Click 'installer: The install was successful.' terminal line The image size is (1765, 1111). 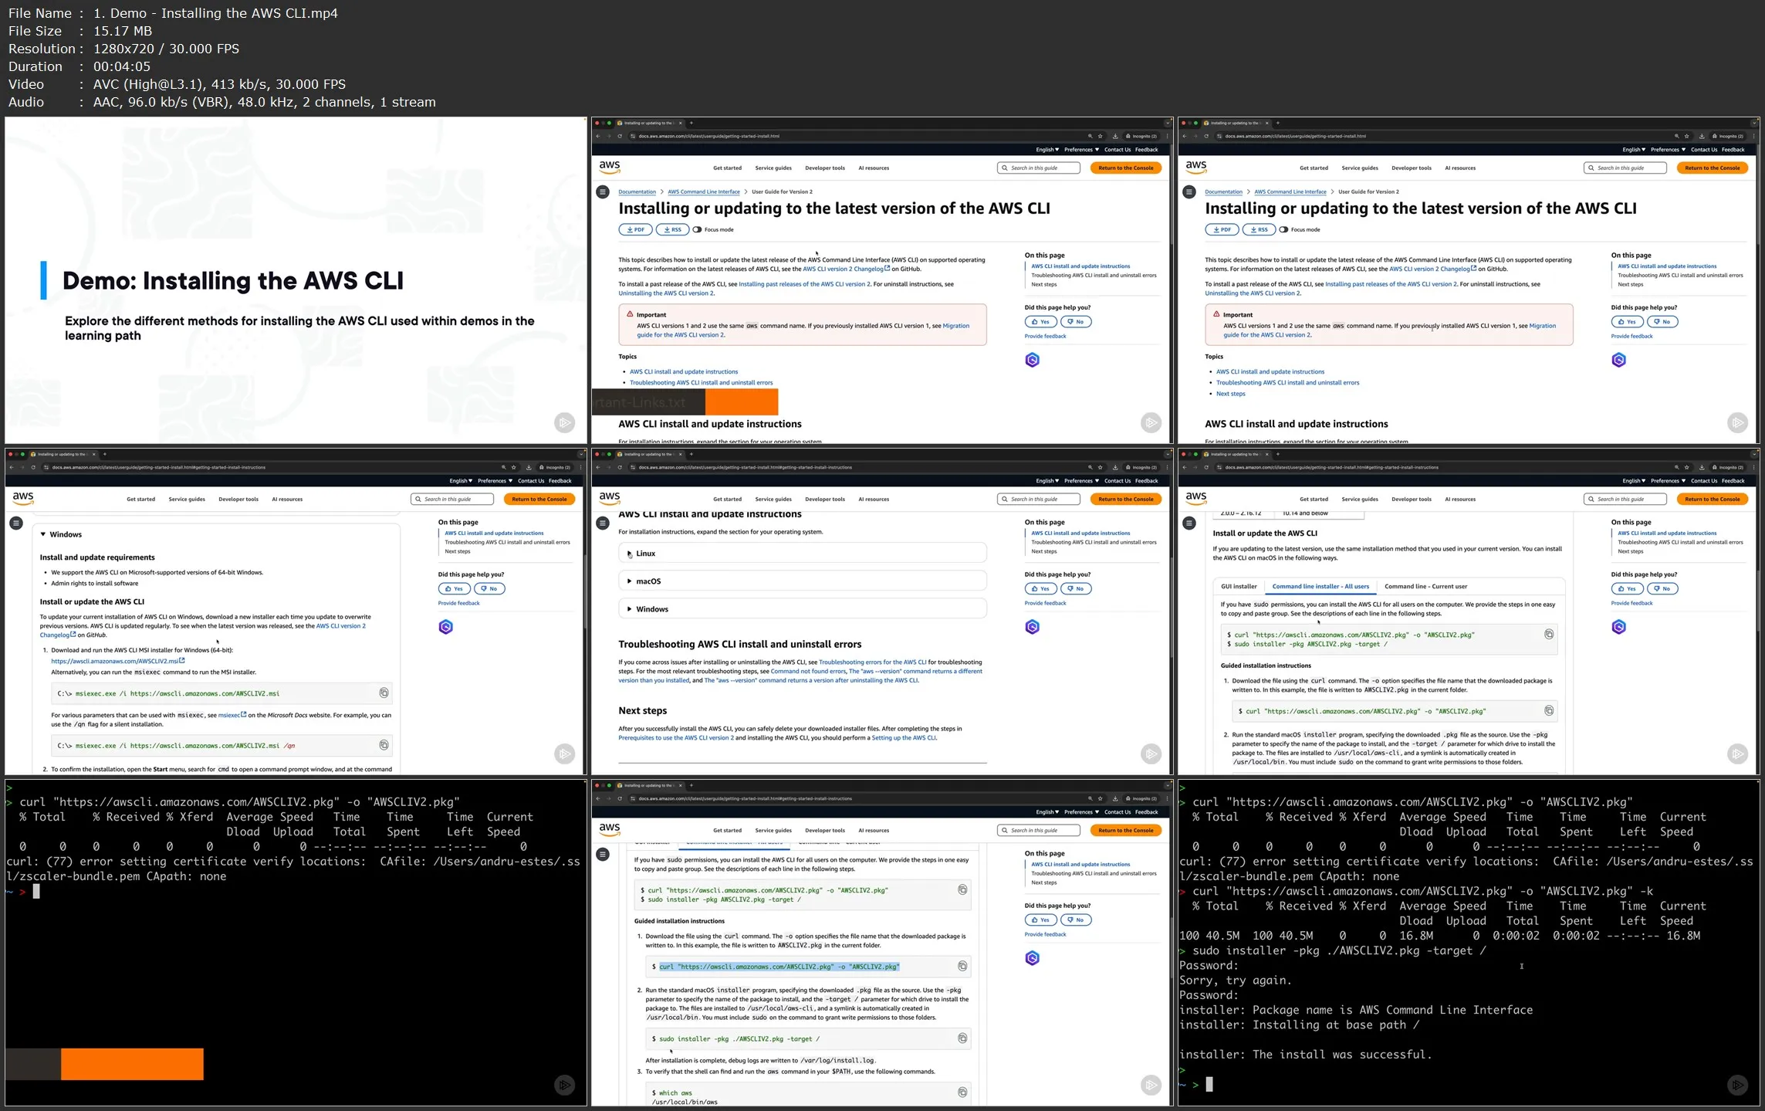[1306, 1055]
